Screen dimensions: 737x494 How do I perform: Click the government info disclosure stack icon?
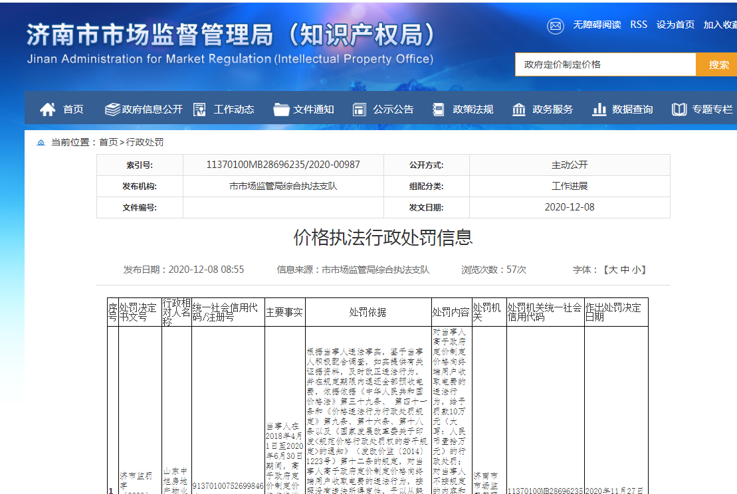pyautogui.click(x=112, y=110)
